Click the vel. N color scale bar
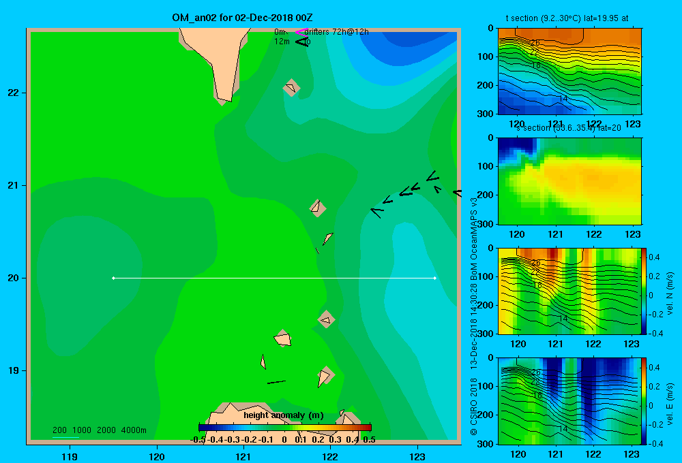 (x=644, y=291)
